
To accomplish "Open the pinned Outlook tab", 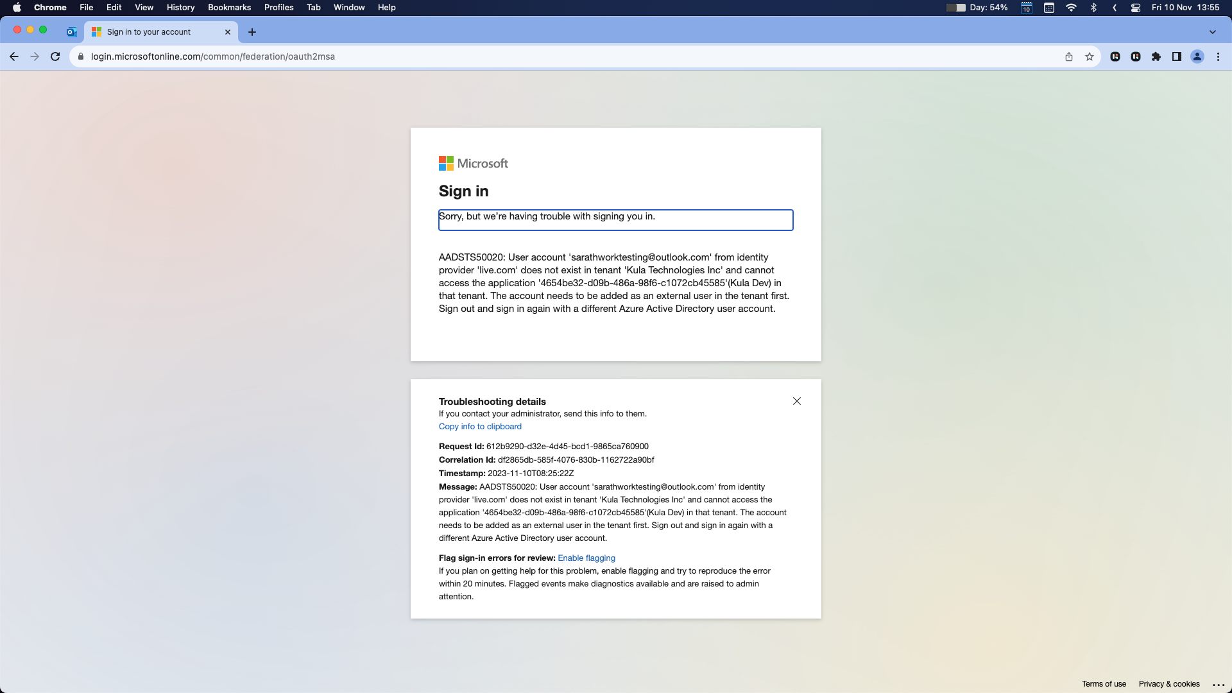I will point(72,31).
